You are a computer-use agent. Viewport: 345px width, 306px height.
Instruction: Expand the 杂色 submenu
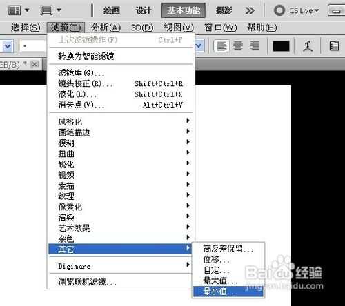click(x=121, y=238)
